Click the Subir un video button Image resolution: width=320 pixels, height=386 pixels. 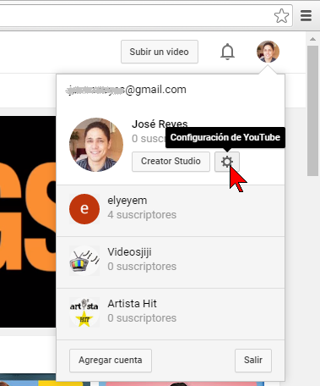pyautogui.click(x=160, y=52)
